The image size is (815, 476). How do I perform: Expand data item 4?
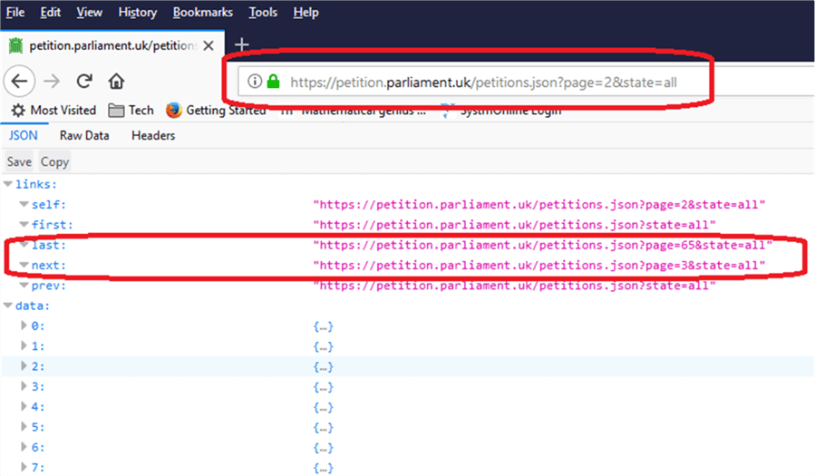pyautogui.click(x=24, y=406)
